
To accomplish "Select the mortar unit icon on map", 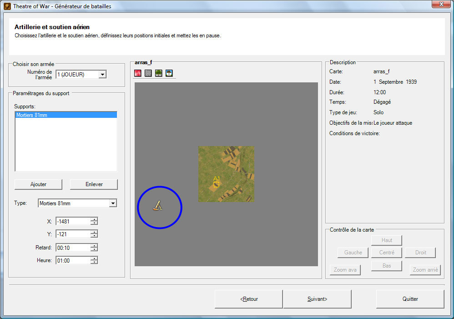I will click(x=158, y=206).
